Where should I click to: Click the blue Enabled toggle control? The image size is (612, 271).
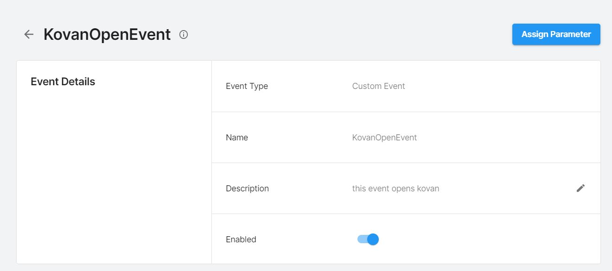point(367,239)
